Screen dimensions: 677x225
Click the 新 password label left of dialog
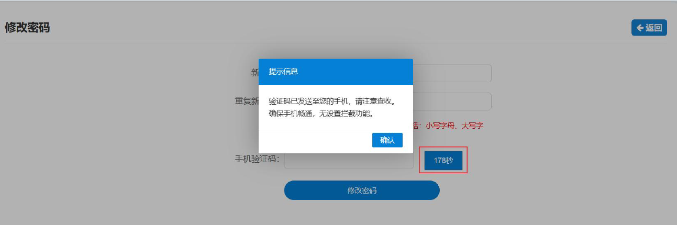pos(255,73)
